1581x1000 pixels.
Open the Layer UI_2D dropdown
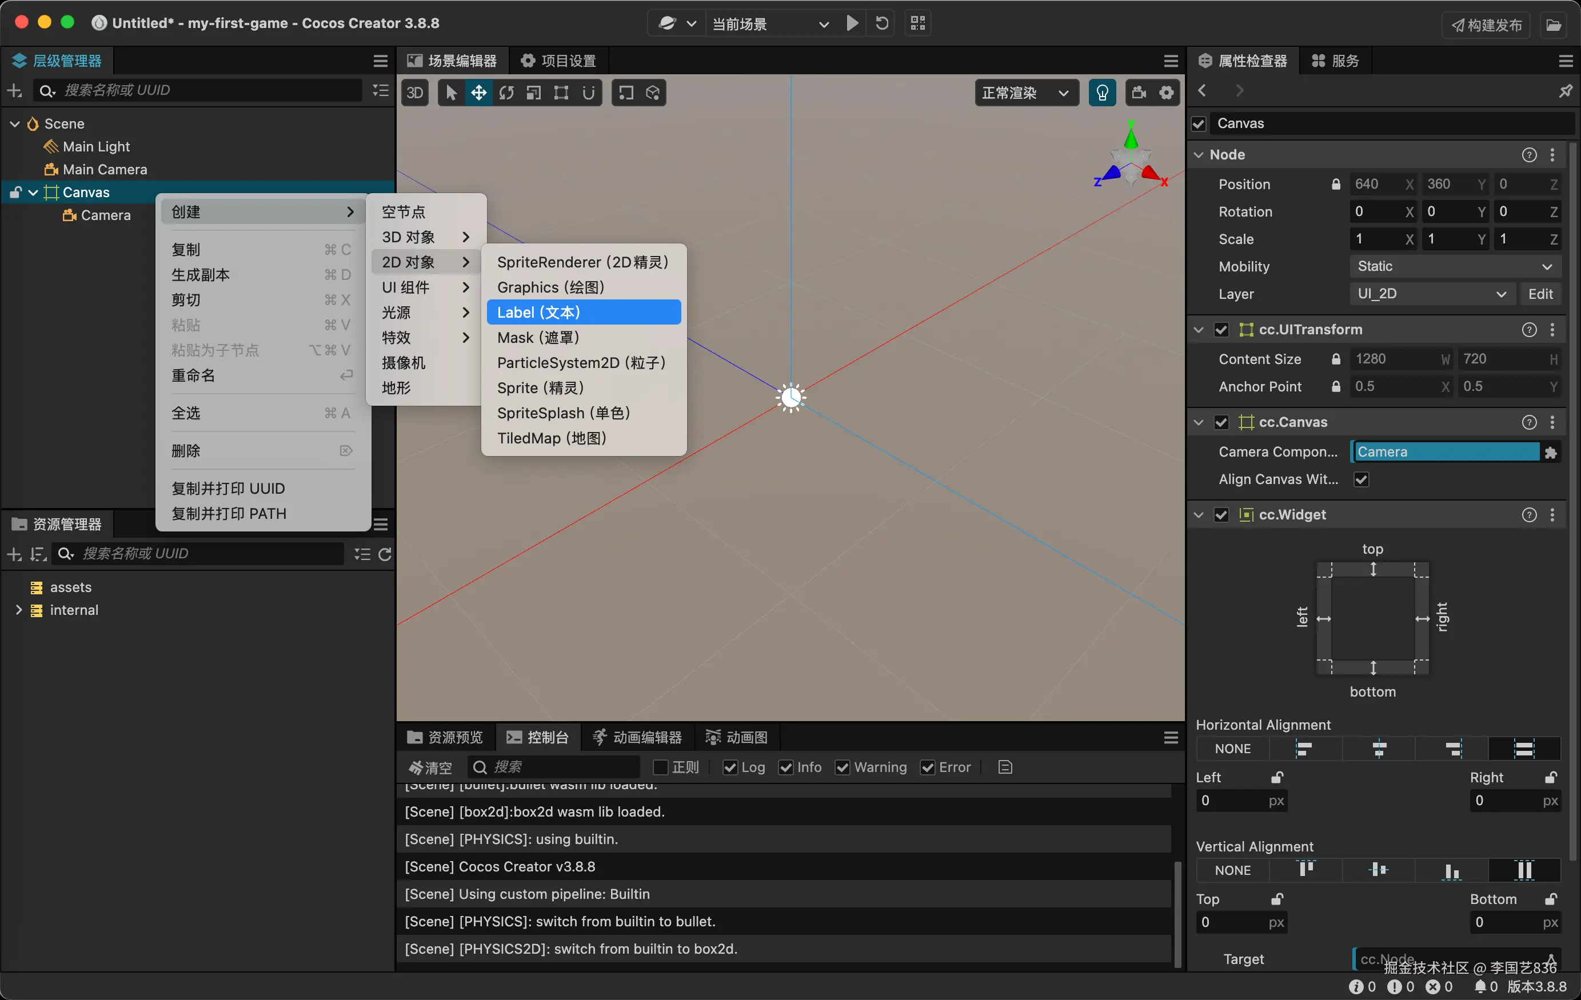click(x=1432, y=294)
